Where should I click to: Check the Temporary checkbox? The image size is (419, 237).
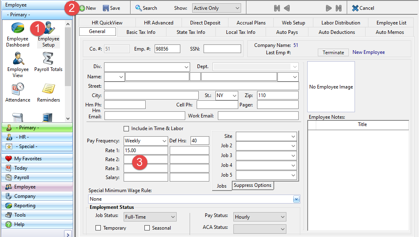(x=98, y=228)
